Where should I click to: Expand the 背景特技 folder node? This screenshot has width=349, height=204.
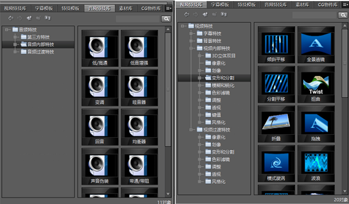pos(191,41)
